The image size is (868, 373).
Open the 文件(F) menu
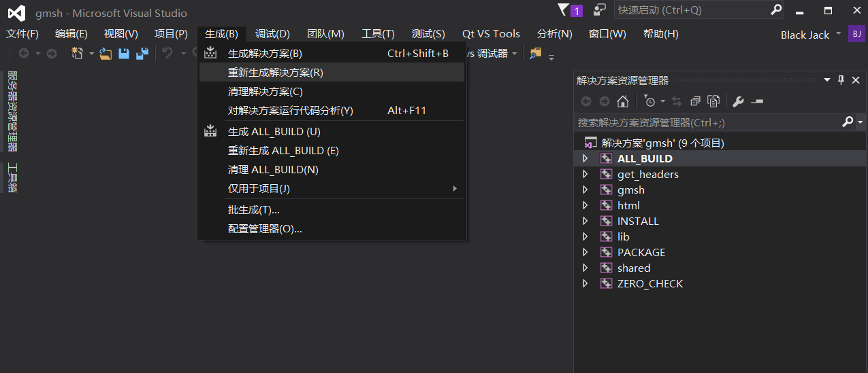(x=22, y=34)
